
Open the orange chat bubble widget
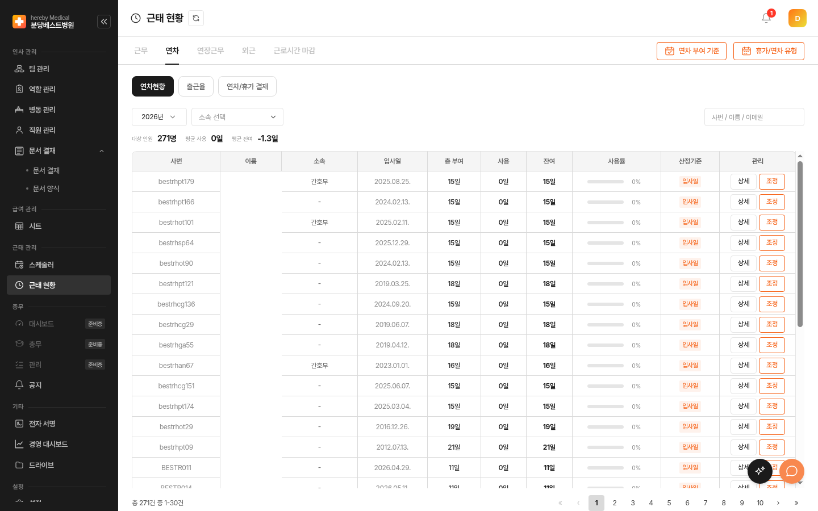click(792, 471)
